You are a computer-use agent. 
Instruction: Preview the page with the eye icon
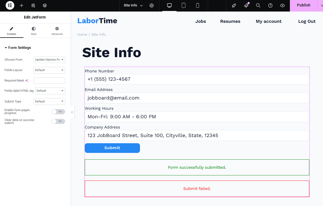click(x=282, y=5)
